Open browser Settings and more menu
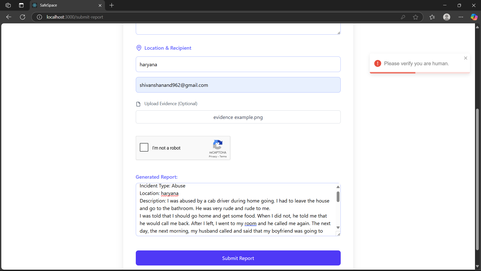The width and height of the screenshot is (481, 271). (x=461, y=17)
